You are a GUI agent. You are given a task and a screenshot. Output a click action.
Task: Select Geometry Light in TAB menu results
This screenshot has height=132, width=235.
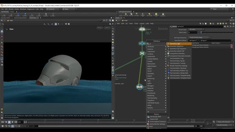[x=179, y=44]
